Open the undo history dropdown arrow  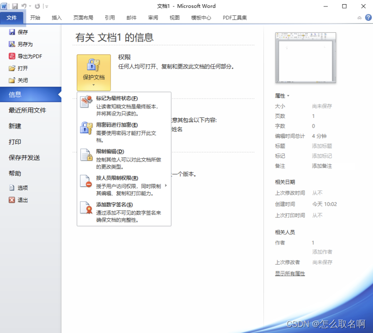[x=30, y=6]
